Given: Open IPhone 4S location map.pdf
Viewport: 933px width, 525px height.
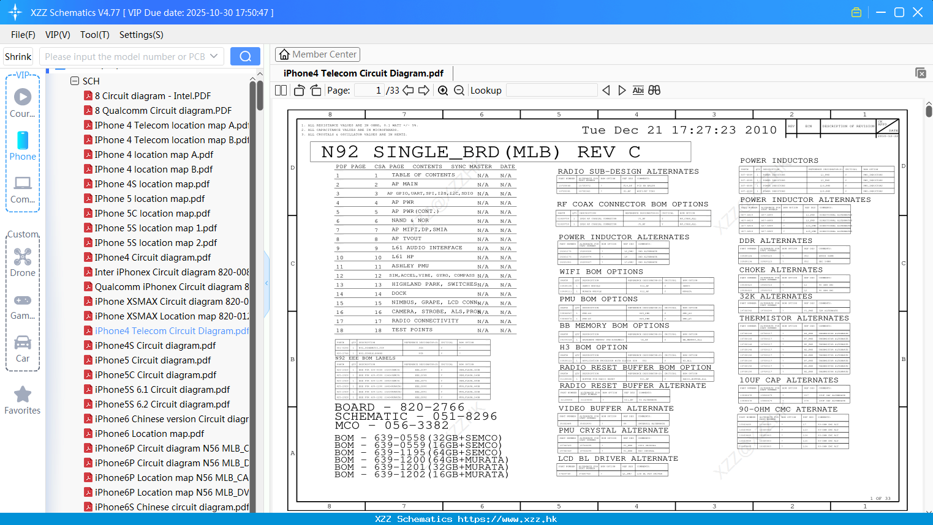Looking at the screenshot, I should [152, 184].
